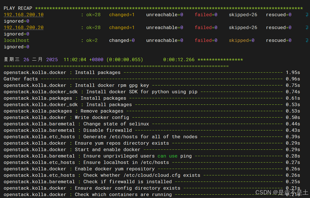
Task: Click ignored=0 below the 192.168.200.20 row
Action: pos(17,34)
